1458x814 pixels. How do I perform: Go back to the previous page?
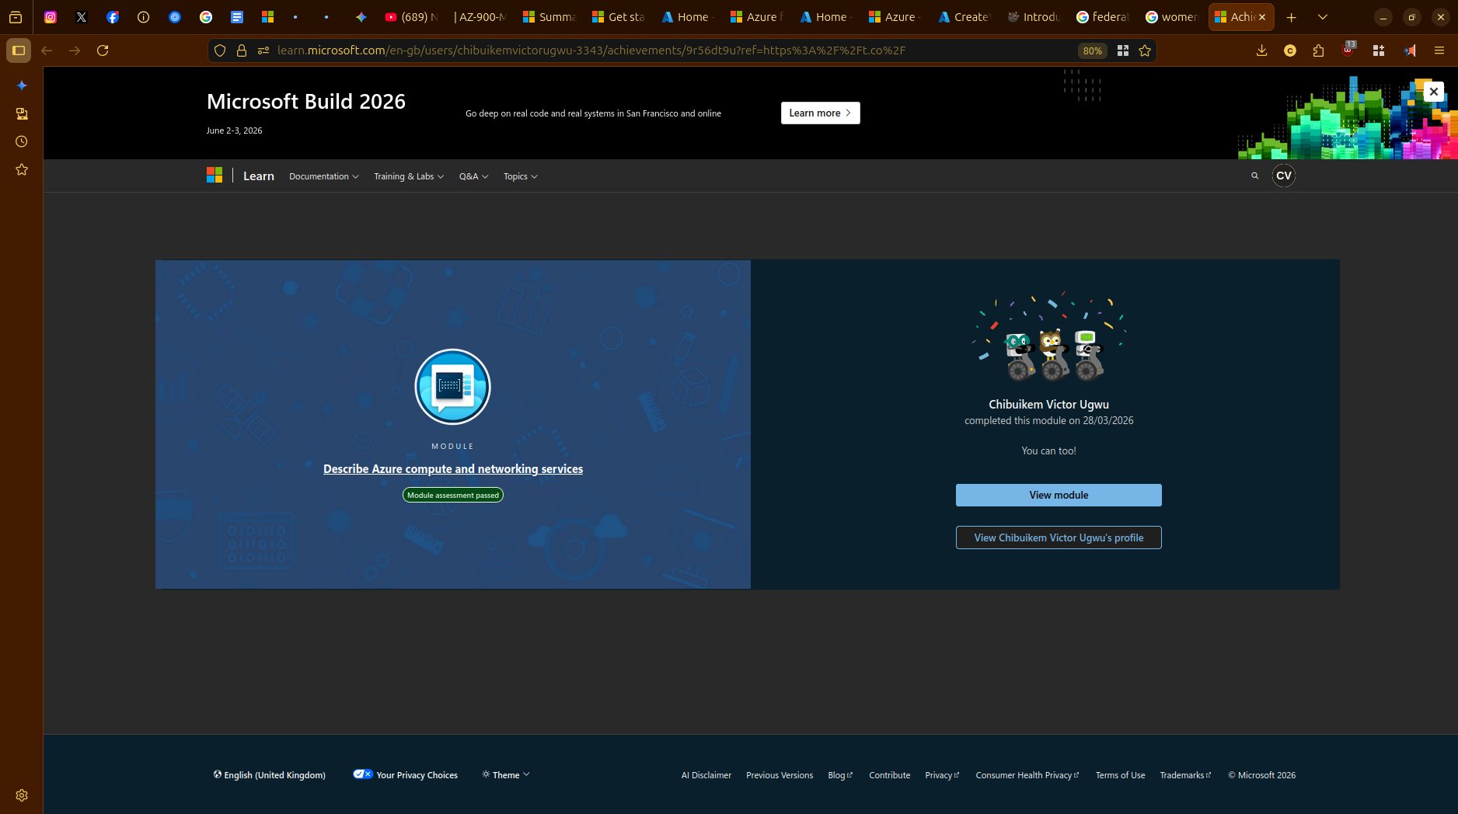point(47,50)
